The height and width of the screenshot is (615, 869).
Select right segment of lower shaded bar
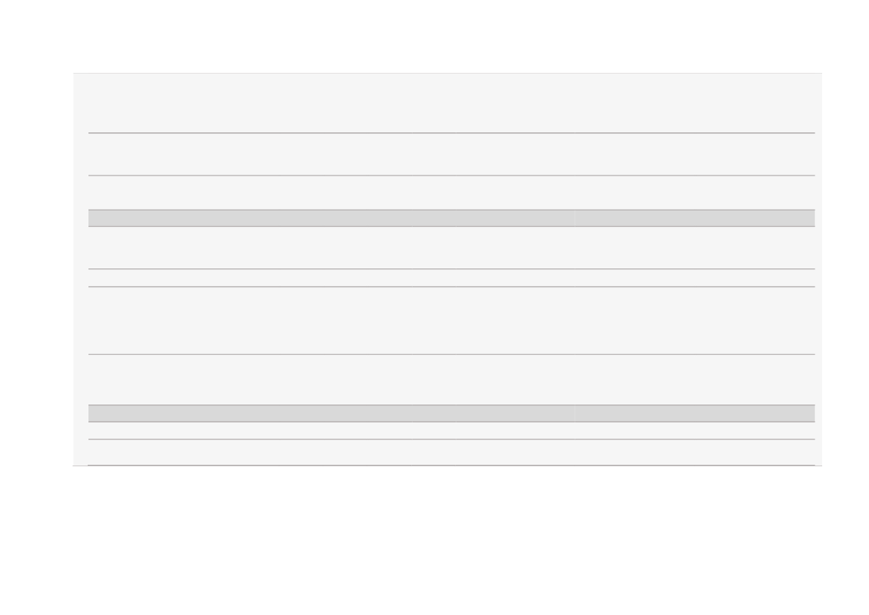(x=695, y=413)
